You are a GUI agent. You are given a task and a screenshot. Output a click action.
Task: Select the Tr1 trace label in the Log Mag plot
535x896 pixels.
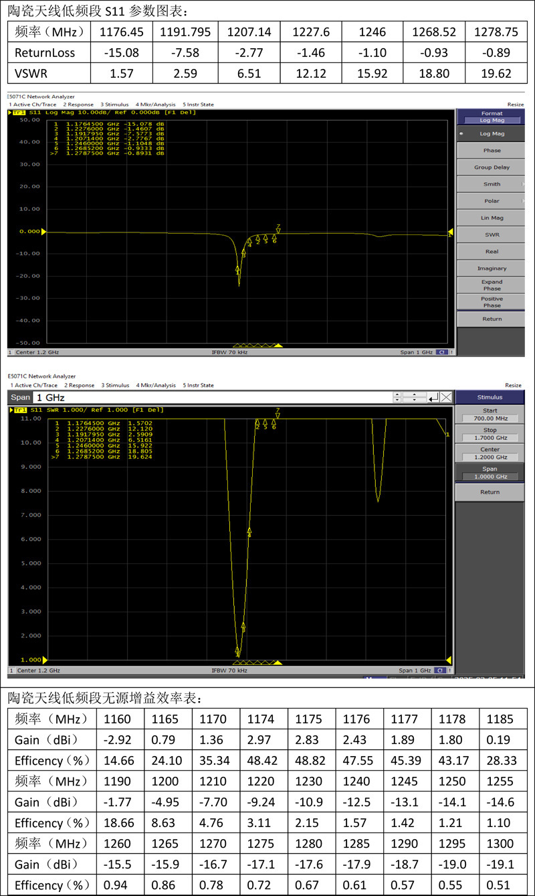18,113
